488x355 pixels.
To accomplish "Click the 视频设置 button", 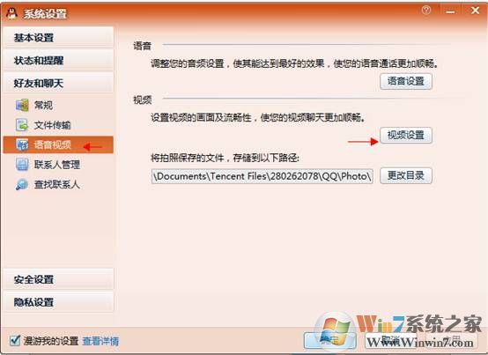I will 406,136.
